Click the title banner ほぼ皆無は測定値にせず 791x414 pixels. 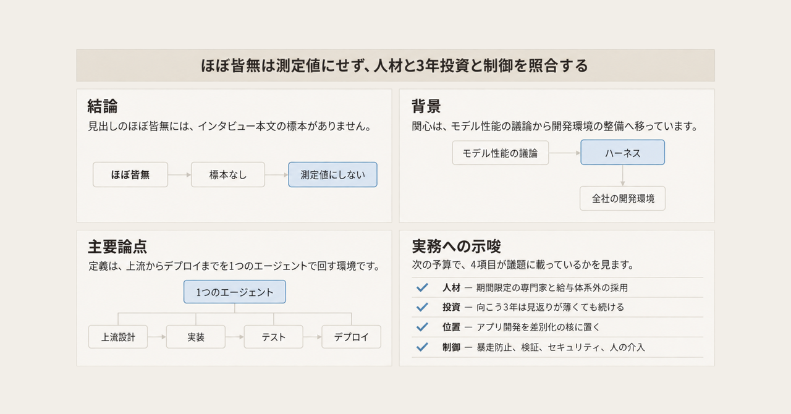click(x=395, y=65)
